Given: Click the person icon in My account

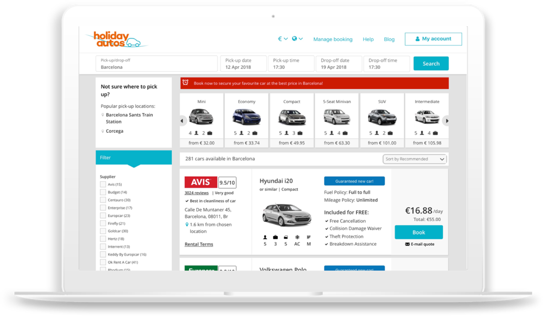Looking at the screenshot, I should pyautogui.click(x=417, y=39).
